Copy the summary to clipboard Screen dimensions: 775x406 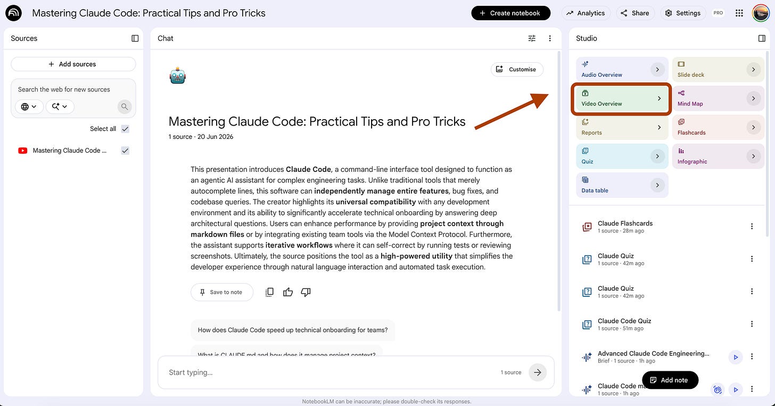(270, 292)
